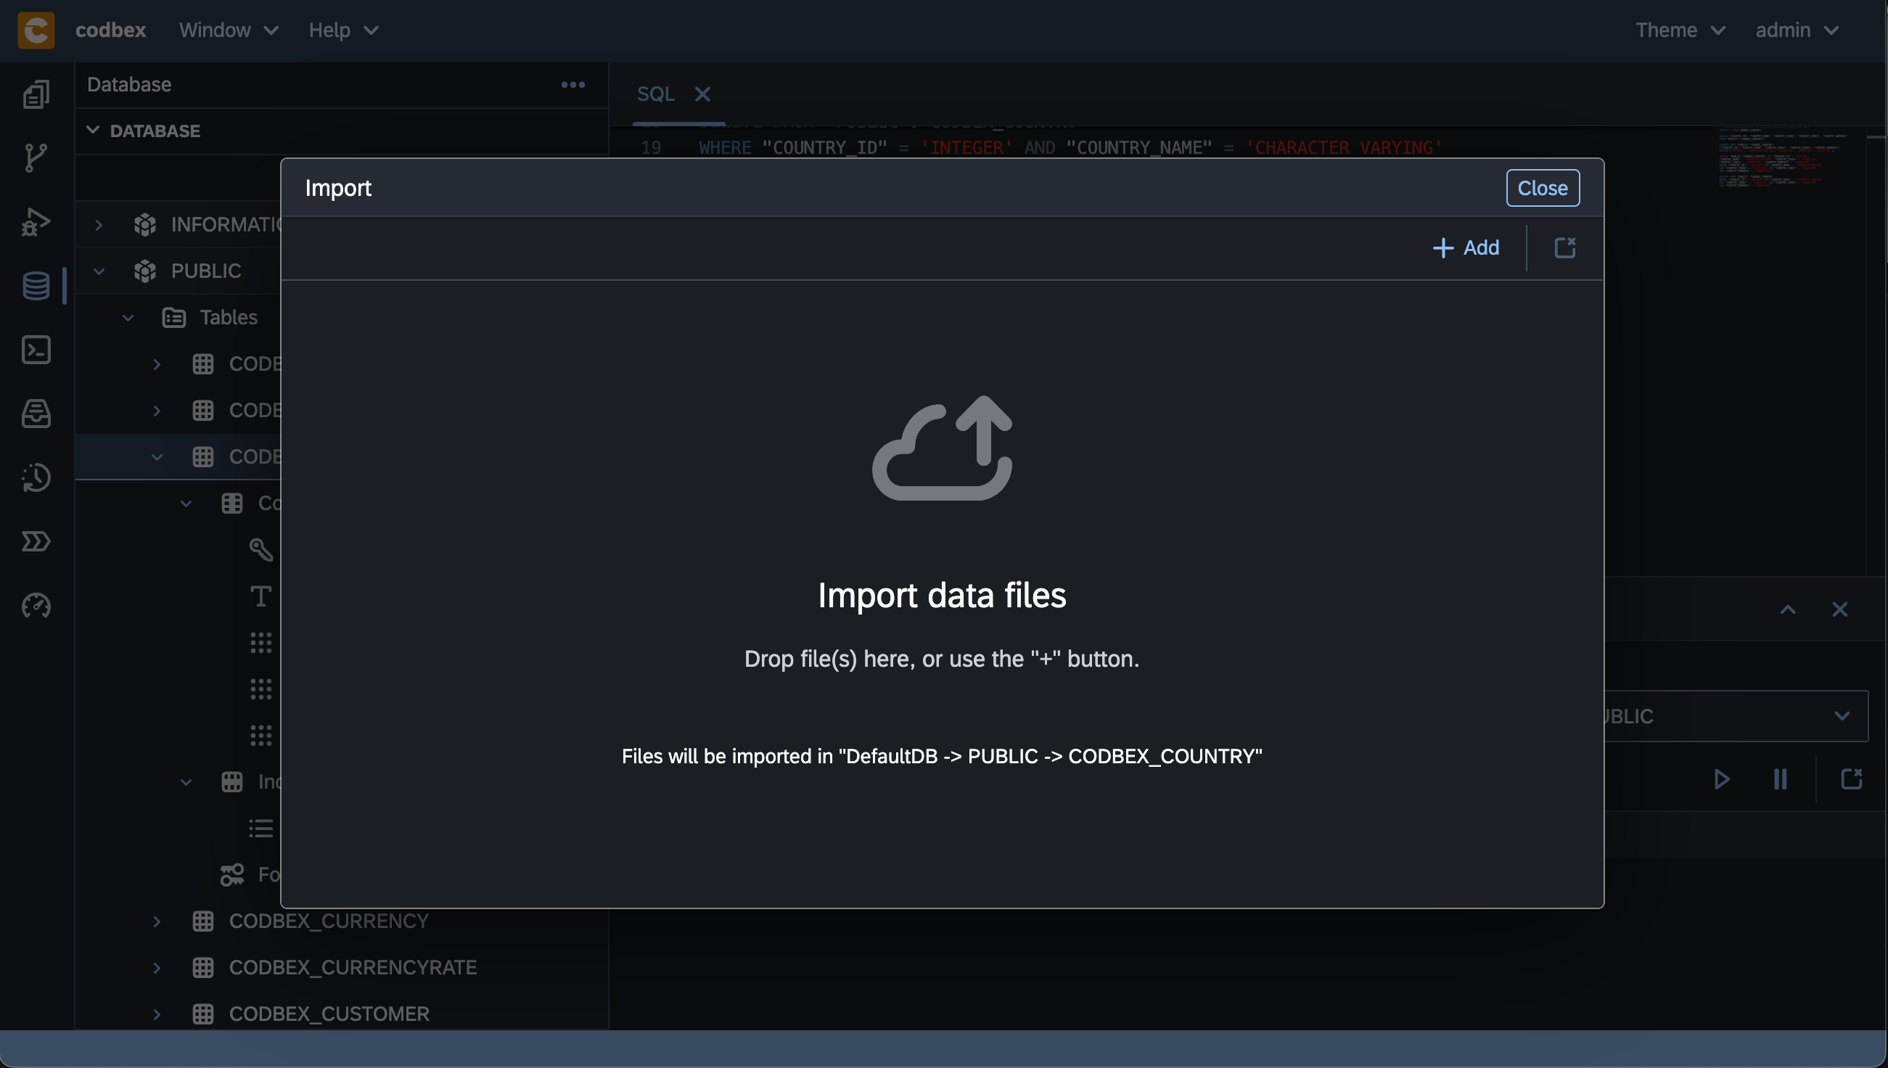This screenshot has height=1068, width=1888.
Task: Select the Database perspective sidebar icon
Action: pos(36,285)
